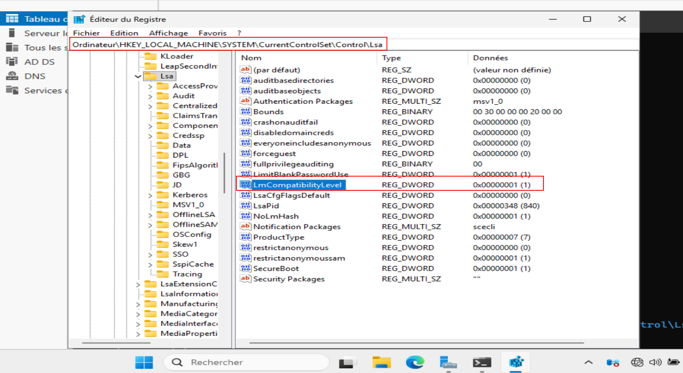This screenshot has height=373, width=683.
Task: Open the Terminal icon in taskbar
Action: (482, 362)
